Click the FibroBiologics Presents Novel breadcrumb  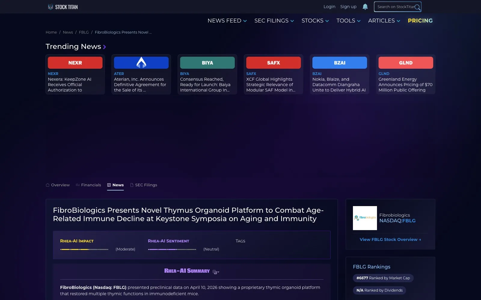coord(123,32)
